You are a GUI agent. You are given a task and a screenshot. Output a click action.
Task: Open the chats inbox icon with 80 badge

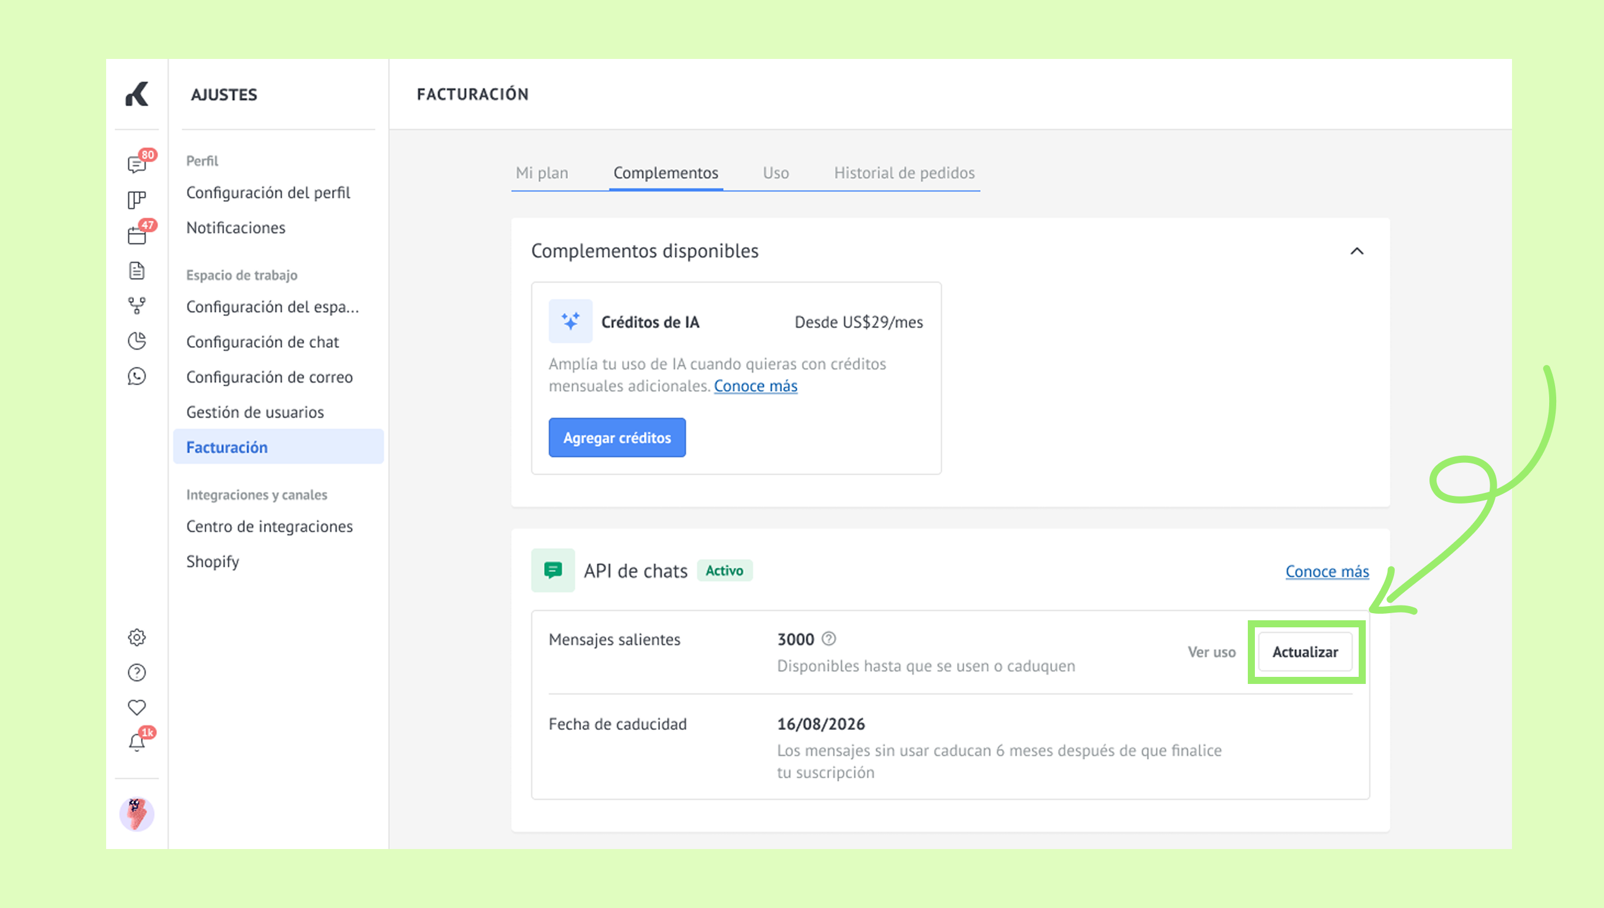(137, 164)
